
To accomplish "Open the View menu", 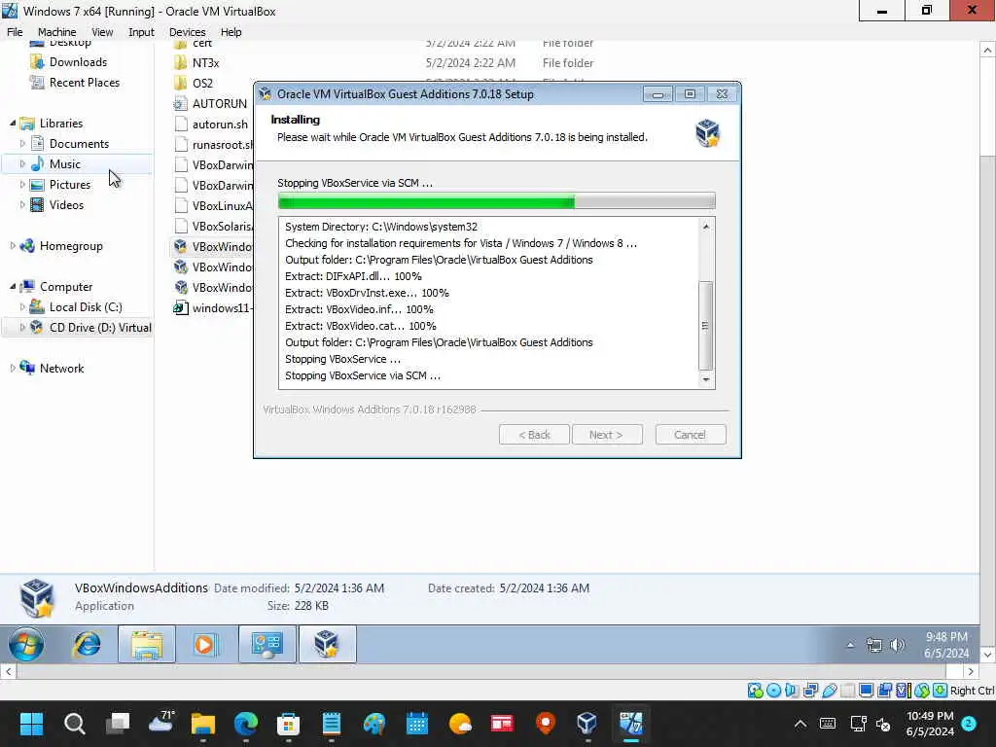I will coord(102,32).
